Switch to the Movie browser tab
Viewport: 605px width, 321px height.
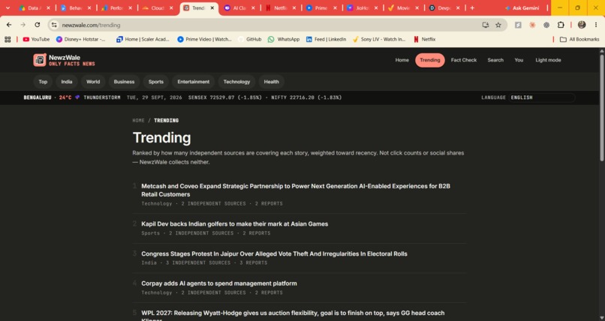pos(404,7)
